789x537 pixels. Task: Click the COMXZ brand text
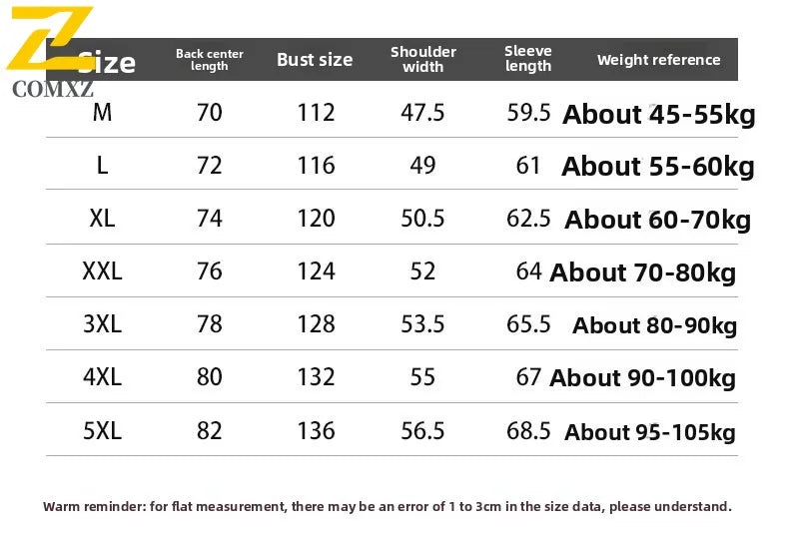pos(53,91)
